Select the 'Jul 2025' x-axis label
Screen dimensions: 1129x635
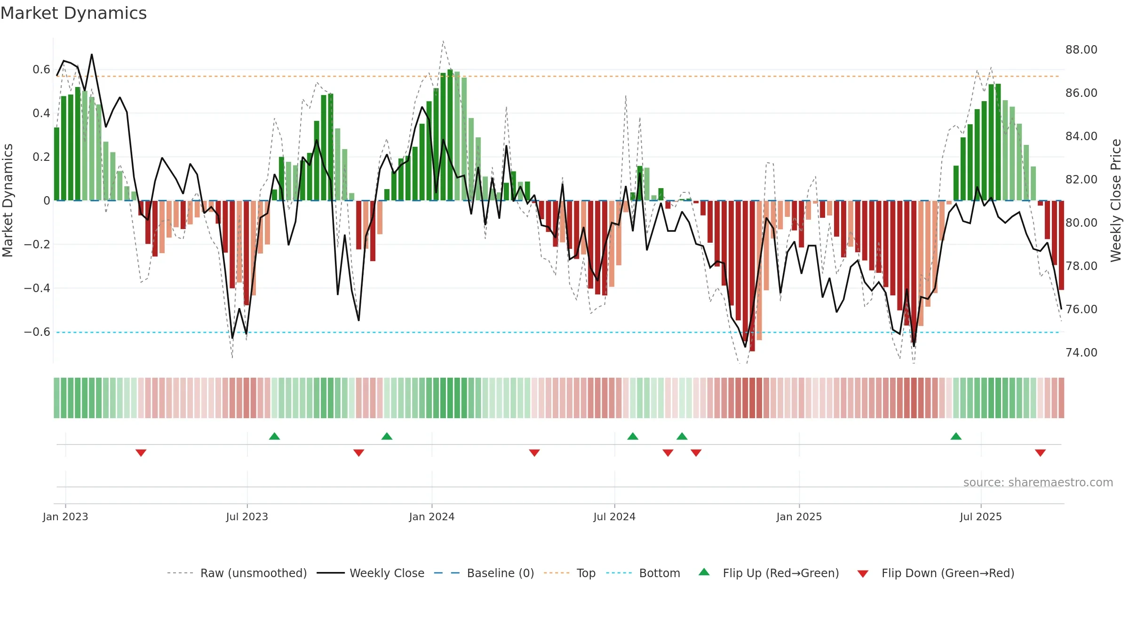[x=981, y=516]
